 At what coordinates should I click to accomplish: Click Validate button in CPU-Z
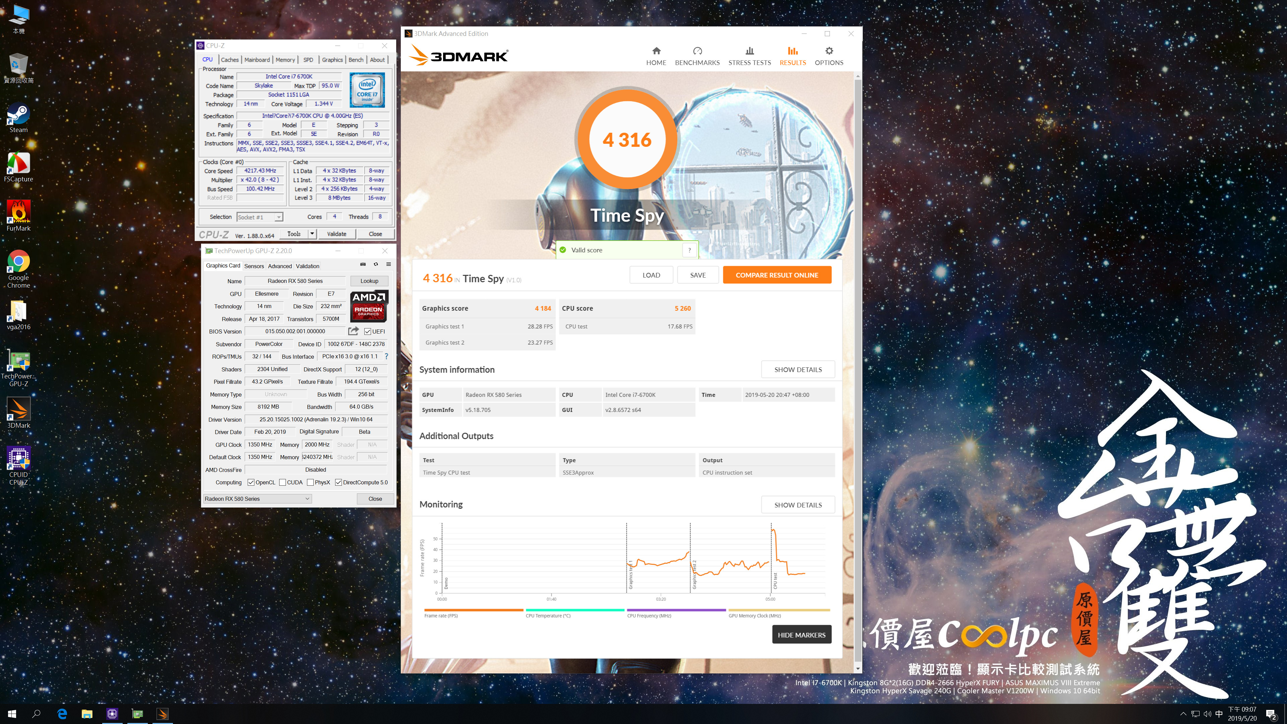336,233
